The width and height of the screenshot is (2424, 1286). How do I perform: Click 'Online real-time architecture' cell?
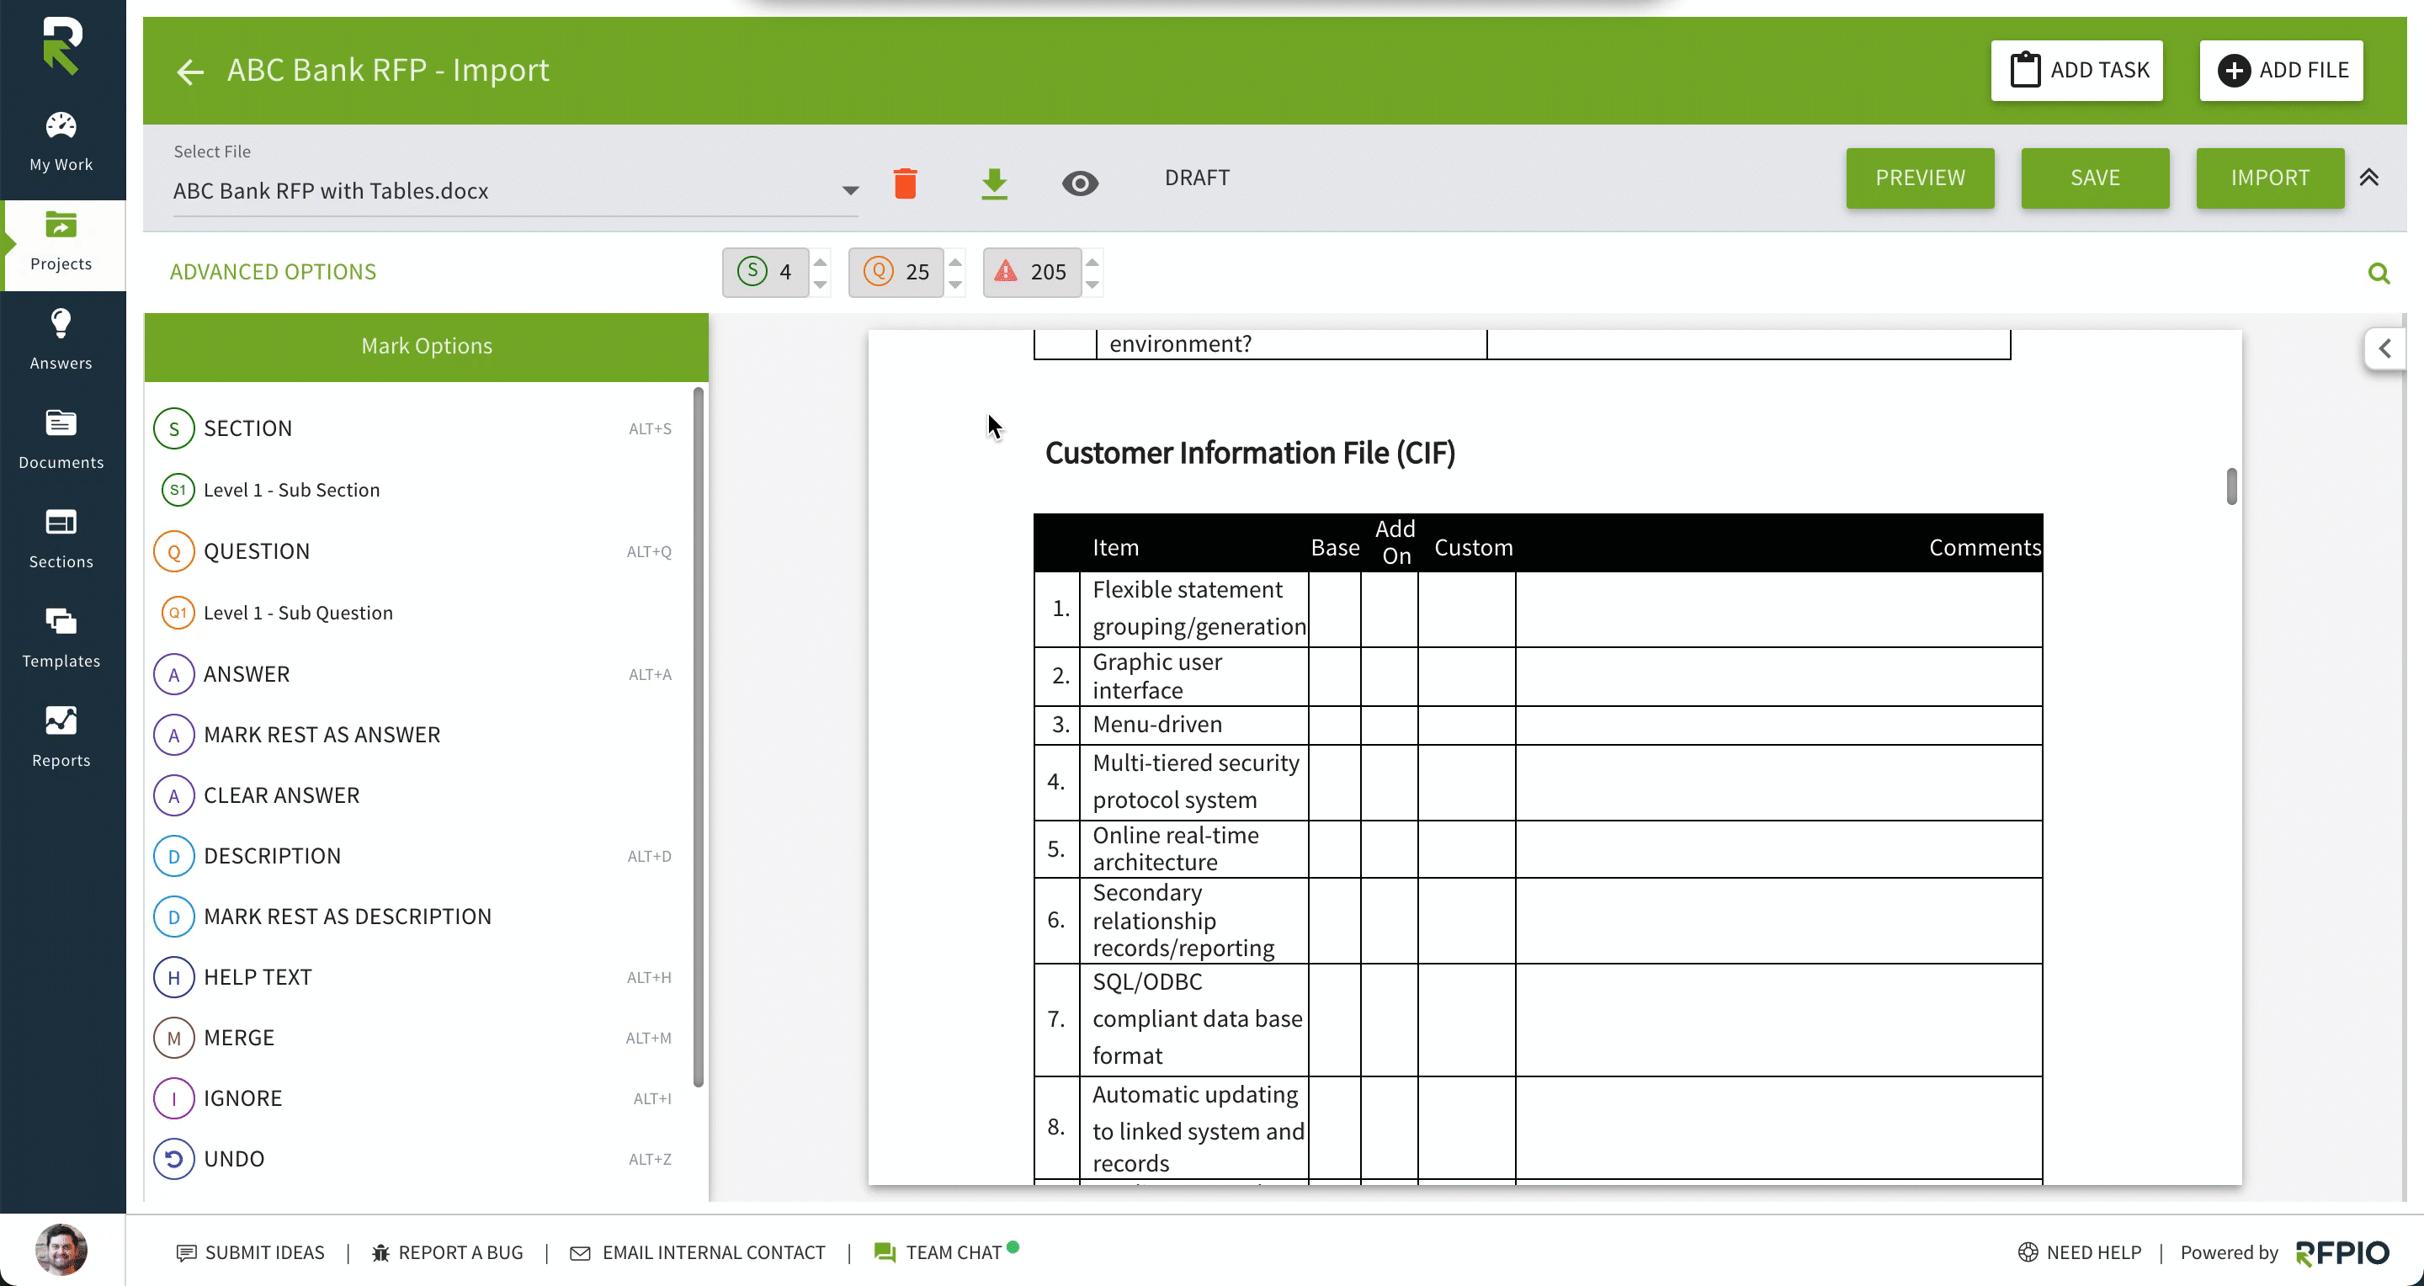coord(1195,849)
